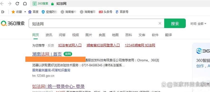Switch to the 资讯 tab
The height and width of the screenshot is (92, 210).
49,35
